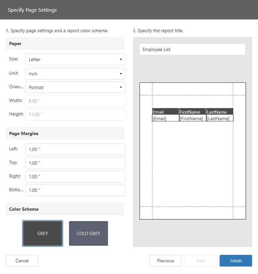258x274 pixels.
Task: Click the Orientation dropdown arrow icon
Action: [x=121, y=87]
